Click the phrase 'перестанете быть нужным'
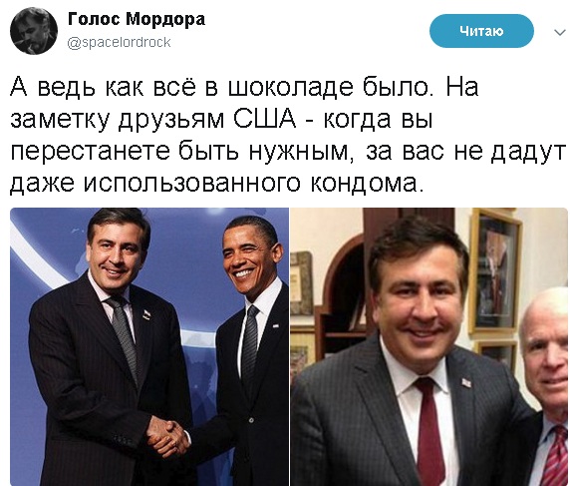Screen dimensions: 570x486 coord(178,152)
